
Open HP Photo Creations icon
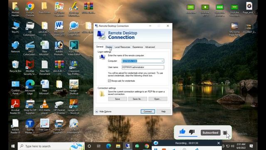coord(59,9)
